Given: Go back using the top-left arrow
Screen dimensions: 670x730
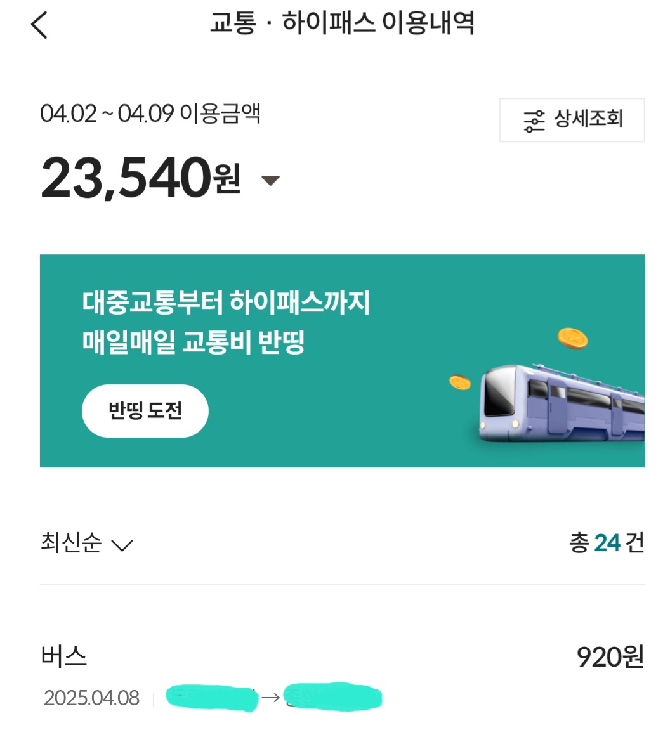Looking at the screenshot, I should pyautogui.click(x=39, y=26).
